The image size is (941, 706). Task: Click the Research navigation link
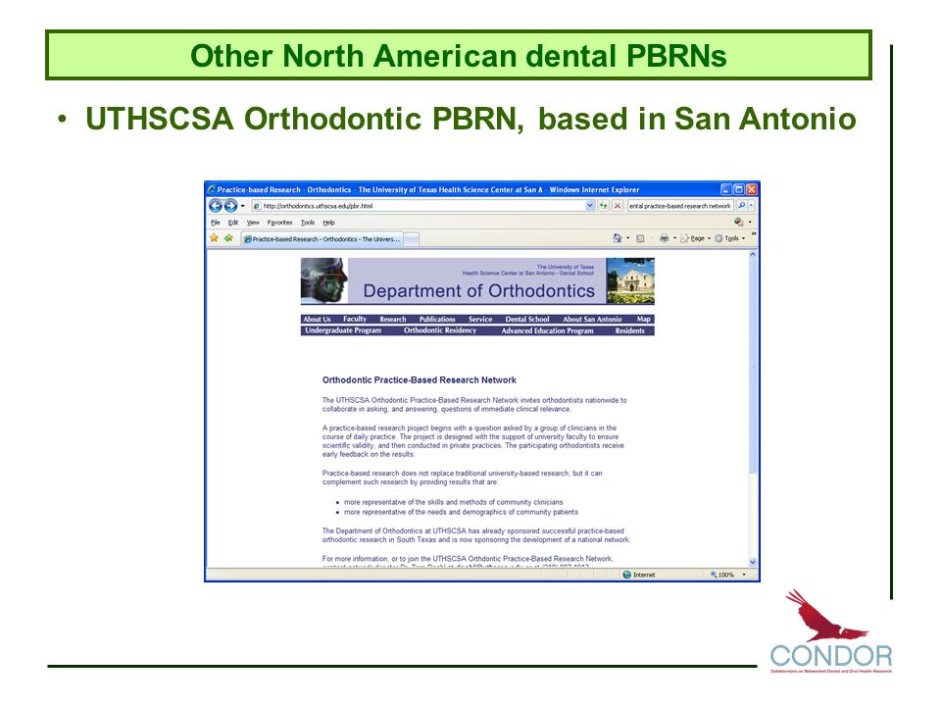[393, 320]
